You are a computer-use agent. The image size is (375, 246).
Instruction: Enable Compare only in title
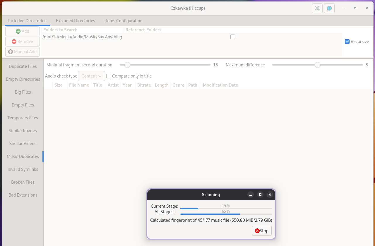[x=109, y=76]
